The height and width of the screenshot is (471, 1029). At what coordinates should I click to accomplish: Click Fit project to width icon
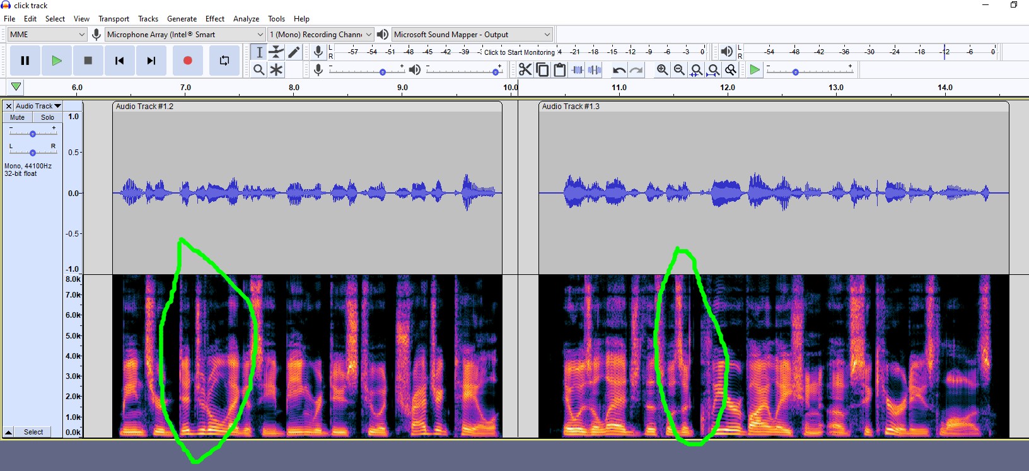tap(713, 69)
